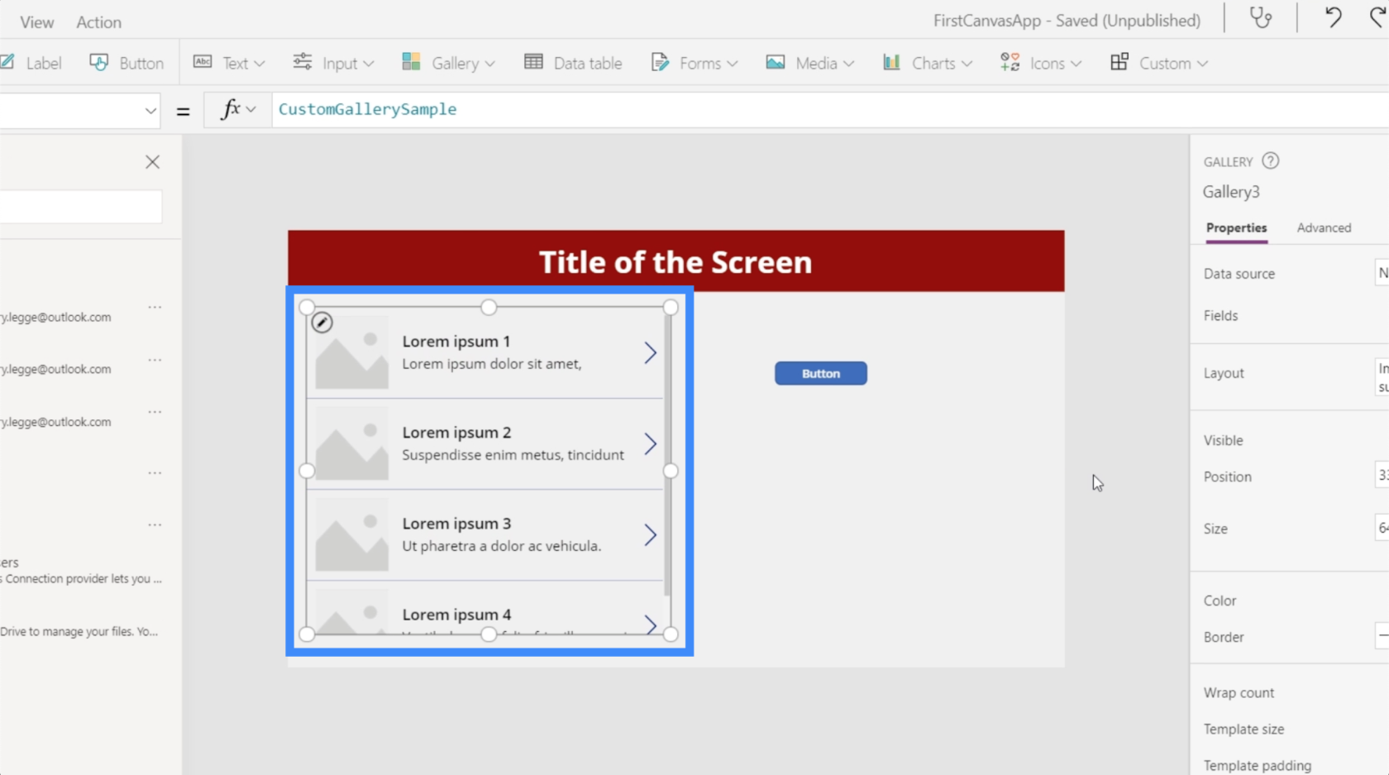Click the Icons shapes icon
1389x775 pixels.
1010,62
